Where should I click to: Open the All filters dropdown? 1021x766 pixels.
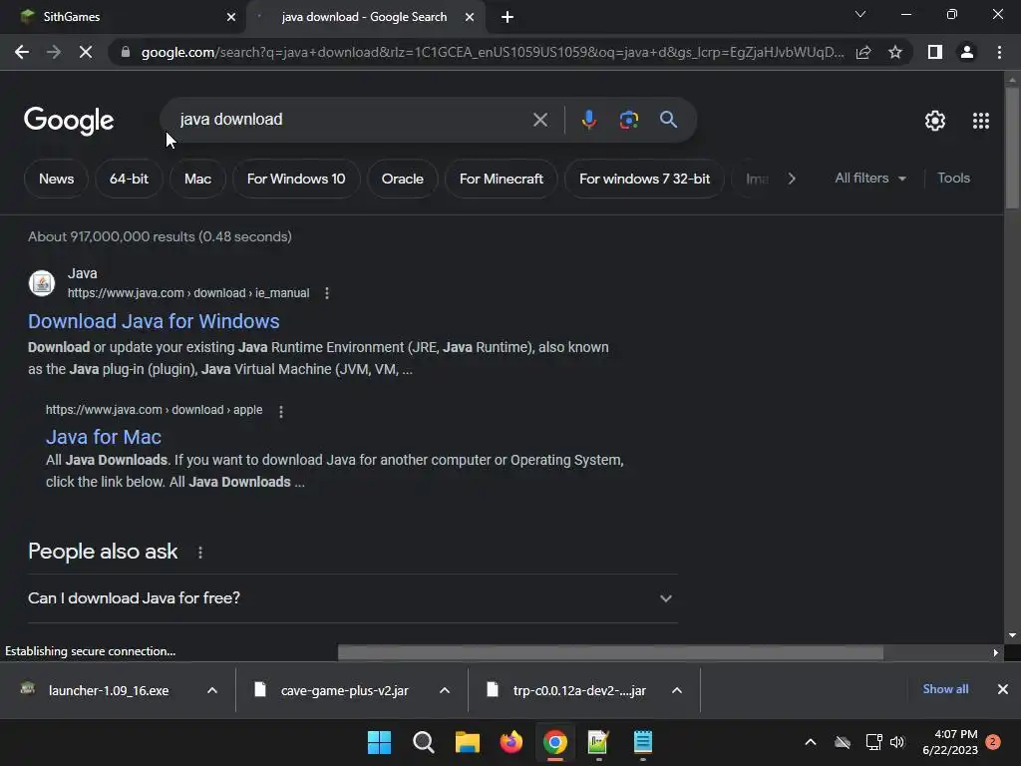pyautogui.click(x=870, y=178)
